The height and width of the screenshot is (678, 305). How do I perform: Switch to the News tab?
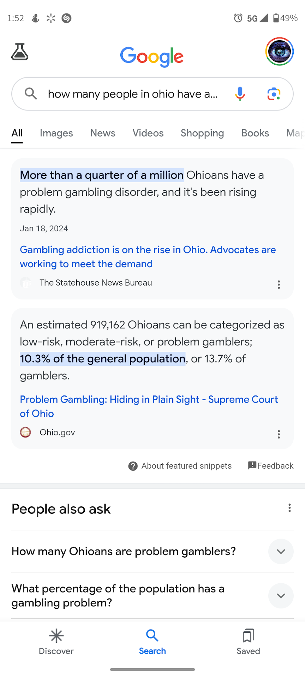[103, 133]
